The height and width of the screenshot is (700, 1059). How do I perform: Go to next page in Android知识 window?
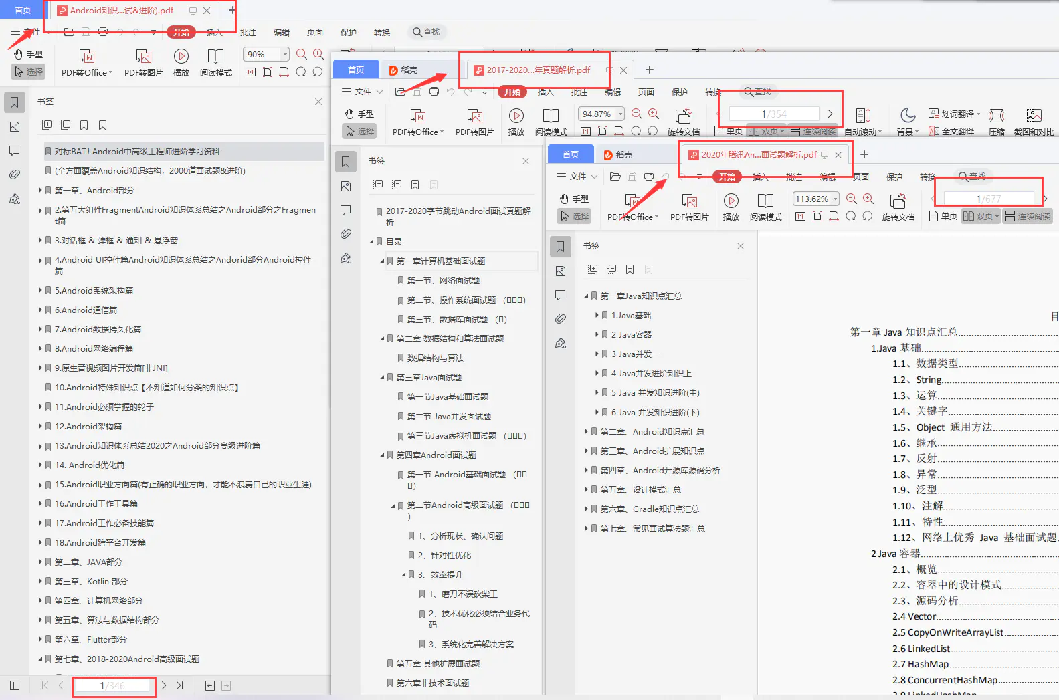coord(164,685)
